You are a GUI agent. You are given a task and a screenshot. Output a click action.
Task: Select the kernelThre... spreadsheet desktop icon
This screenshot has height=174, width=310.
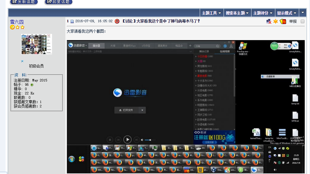pos(256,134)
